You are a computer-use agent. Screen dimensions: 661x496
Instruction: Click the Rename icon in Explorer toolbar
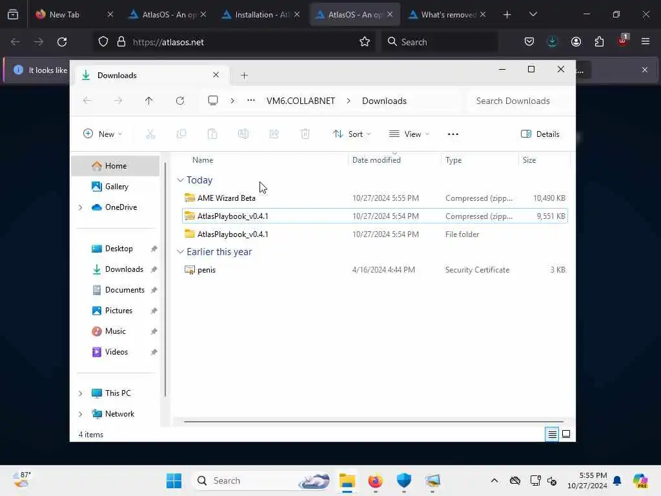(x=243, y=134)
